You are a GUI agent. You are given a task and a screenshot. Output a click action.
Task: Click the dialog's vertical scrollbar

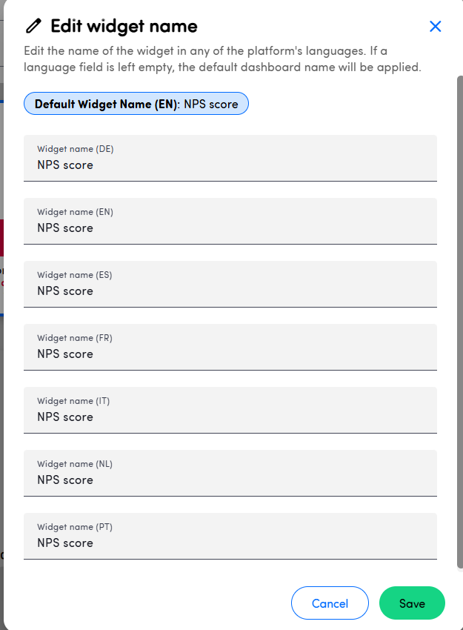460,322
